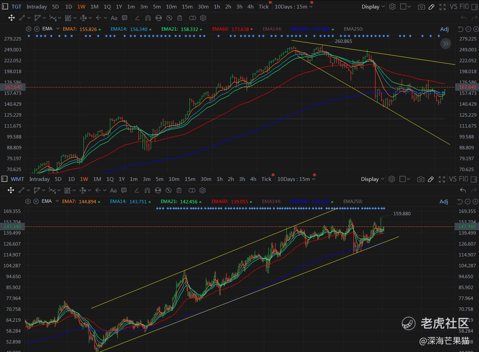The height and width of the screenshot is (352, 479).
Task: Activate the magnet snap tool in TGT chart
Action: pos(148,18)
